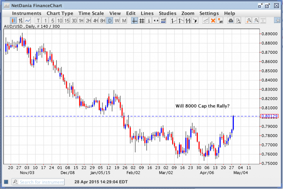The height and width of the screenshot is (189, 283).
Task: Open the Zoom menu
Action: click(x=188, y=13)
